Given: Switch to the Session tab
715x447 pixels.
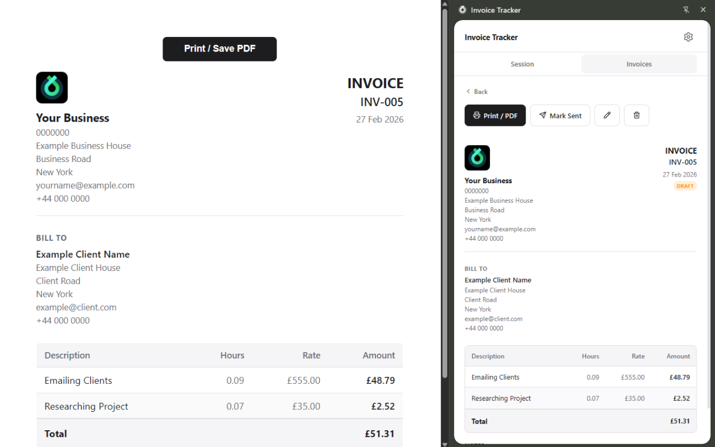Looking at the screenshot, I should pyautogui.click(x=522, y=64).
